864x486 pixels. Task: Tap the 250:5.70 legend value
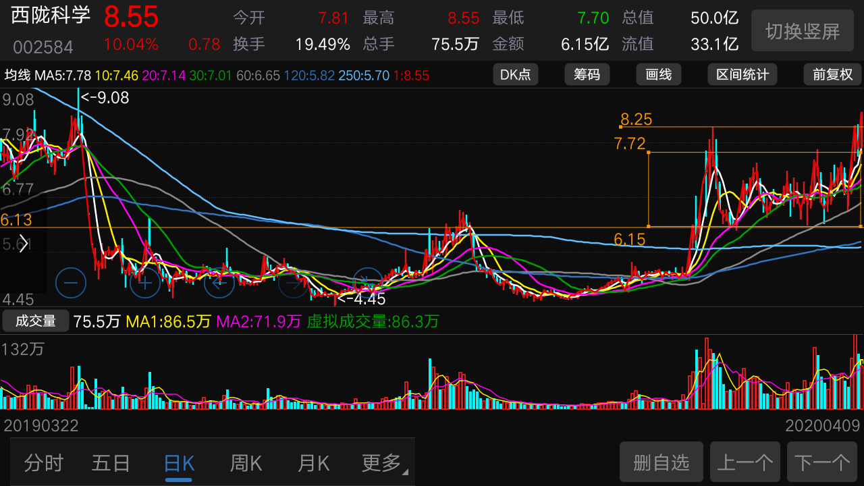coord(364,75)
